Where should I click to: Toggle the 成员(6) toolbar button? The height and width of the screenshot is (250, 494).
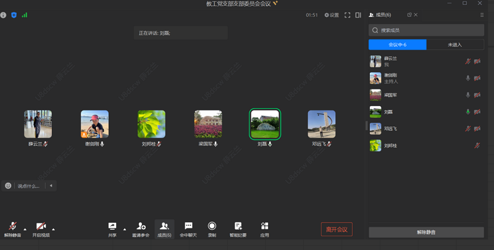tap(164, 230)
